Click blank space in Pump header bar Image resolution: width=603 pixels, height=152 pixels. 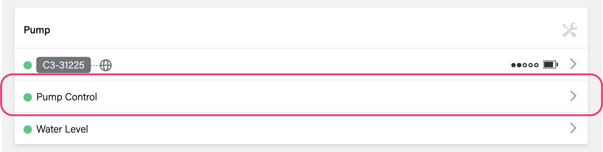click(x=305, y=29)
